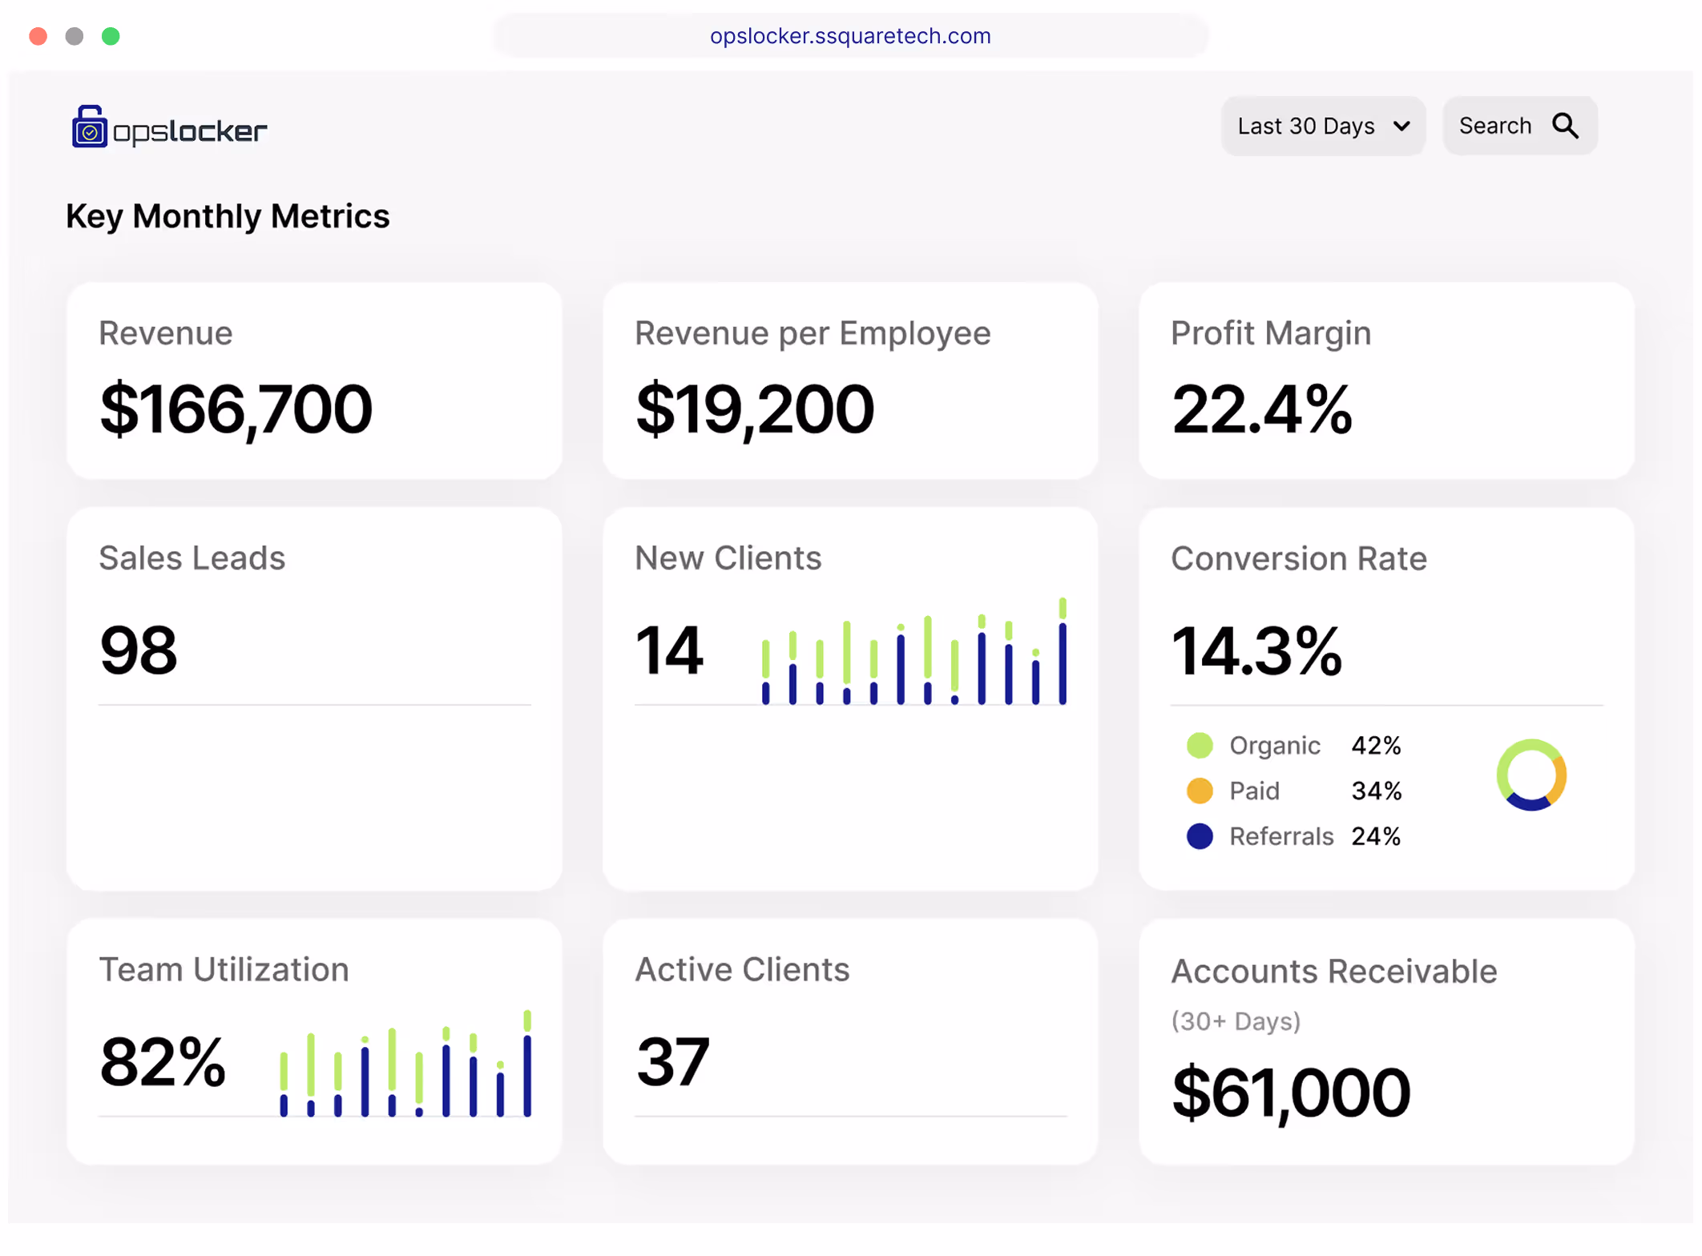The image size is (1702, 1256).
Task: Select the Sales Leads card
Action: (314, 698)
